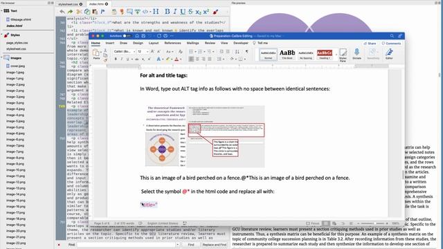Click Word zoom slider in status bar

pyautogui.click(x=373, y=223)
